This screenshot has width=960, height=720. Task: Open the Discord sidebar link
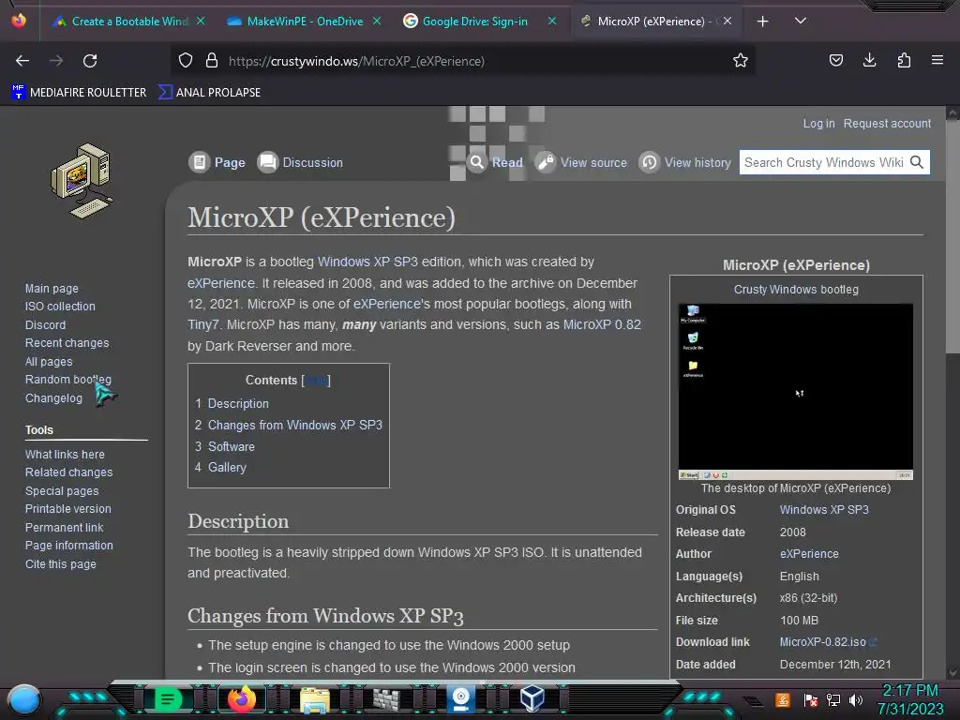tap(45, 325)
